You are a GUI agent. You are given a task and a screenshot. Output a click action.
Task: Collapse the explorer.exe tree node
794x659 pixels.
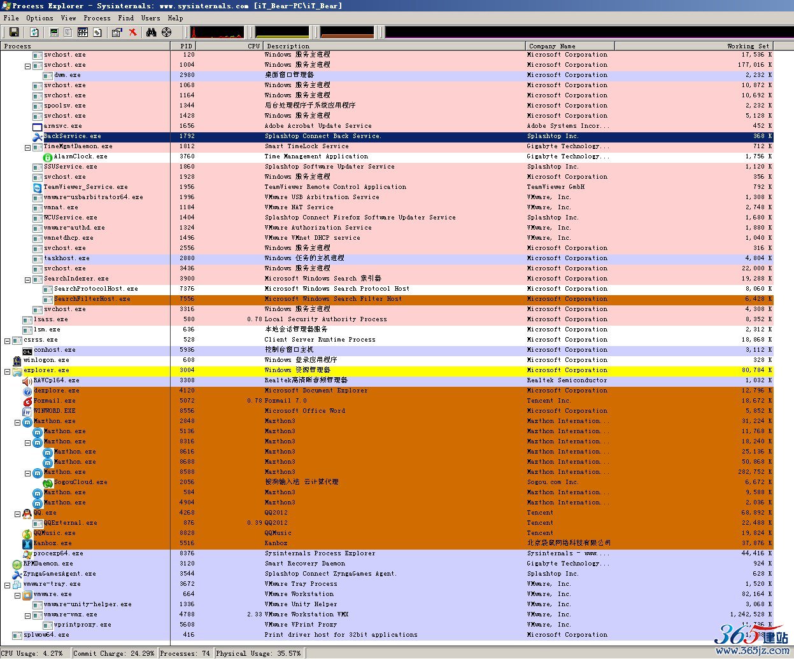[7, 371]
